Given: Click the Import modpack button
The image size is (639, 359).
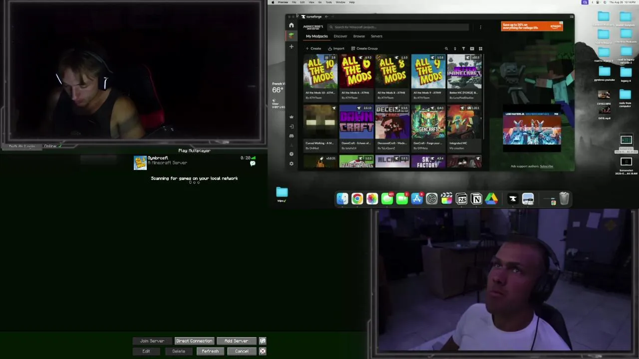Looking at the screenshot, I should pyautogui.click(x=336, y=48).
